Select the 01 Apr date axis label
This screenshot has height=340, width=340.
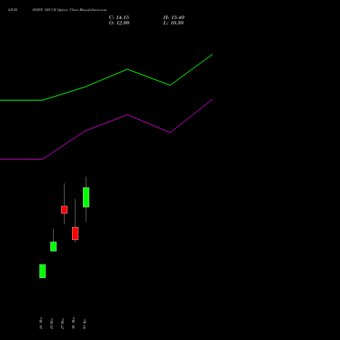(x=84, y=324)
